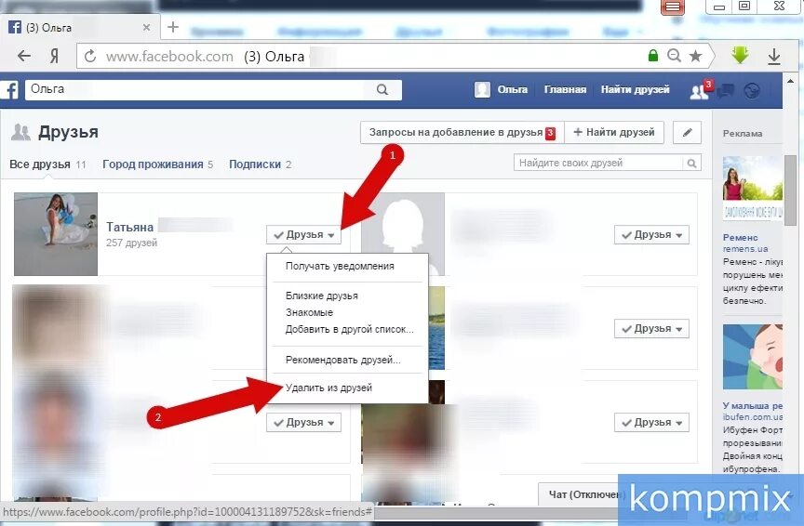
Task: Open the crying baby ad image
Action: coord(753,357)
